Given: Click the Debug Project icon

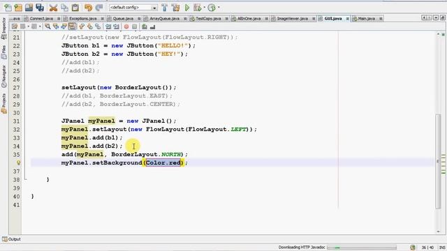Looking at the screenshot, I should (197, 8).
